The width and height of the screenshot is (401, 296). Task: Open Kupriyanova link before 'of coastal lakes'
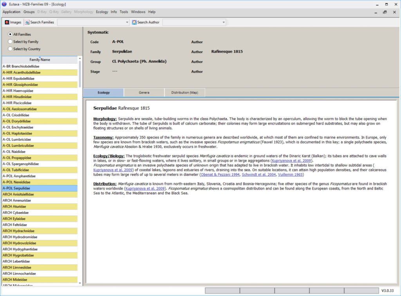click(113, 170)
